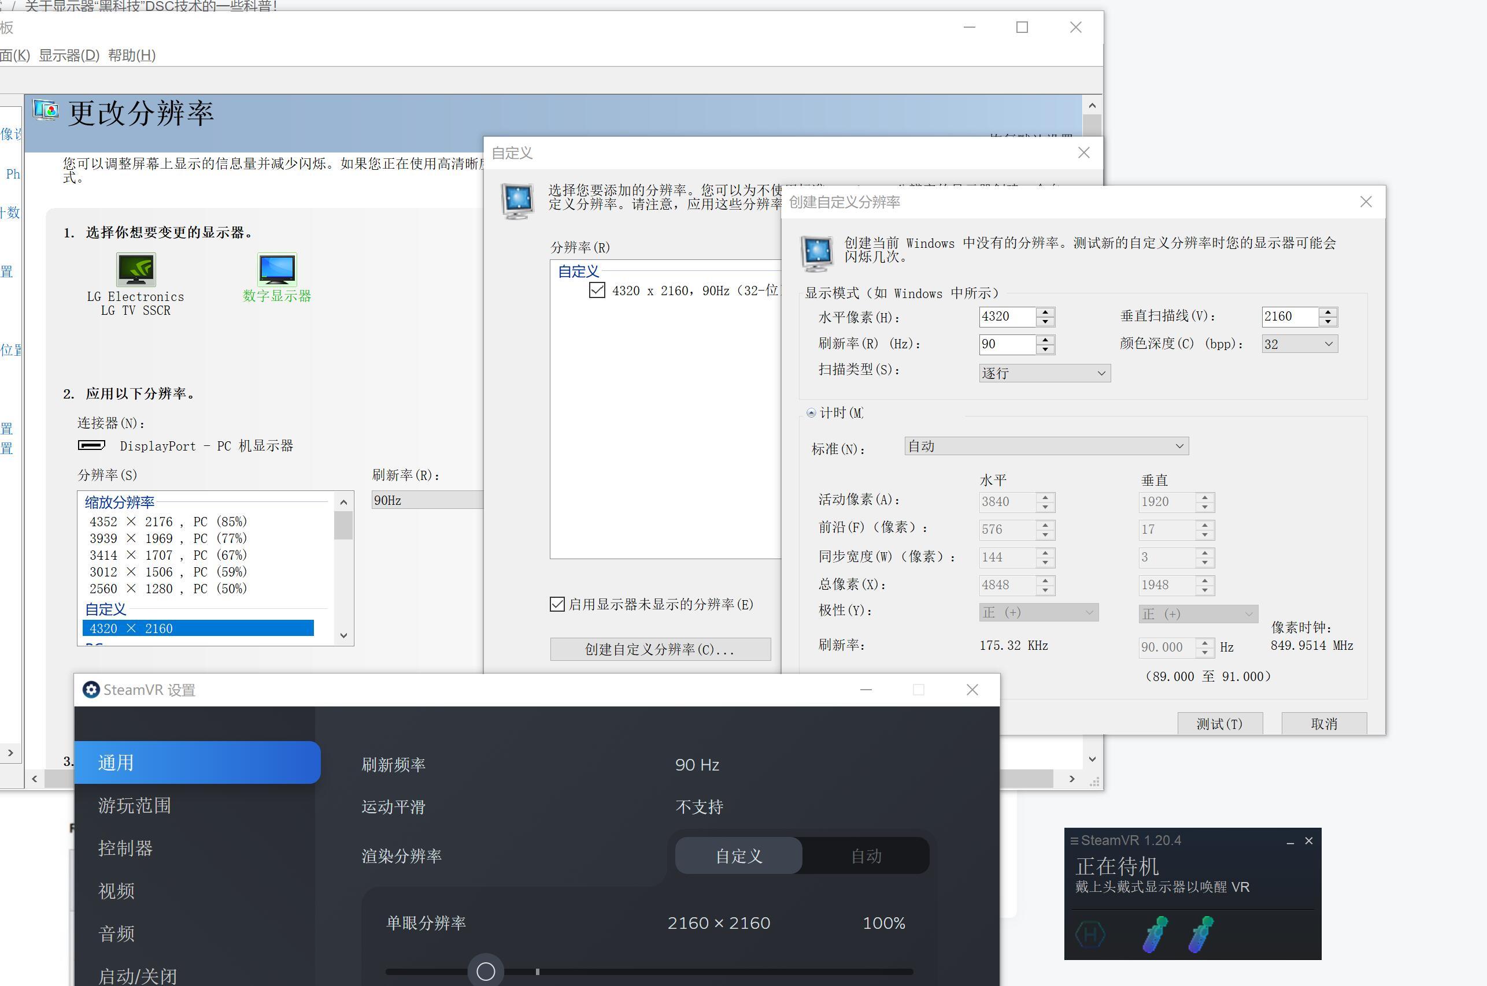1487x986 pixels.
Task: Switch 渲染分辨率 to 自定义
Action: click(x=739, y=856)
